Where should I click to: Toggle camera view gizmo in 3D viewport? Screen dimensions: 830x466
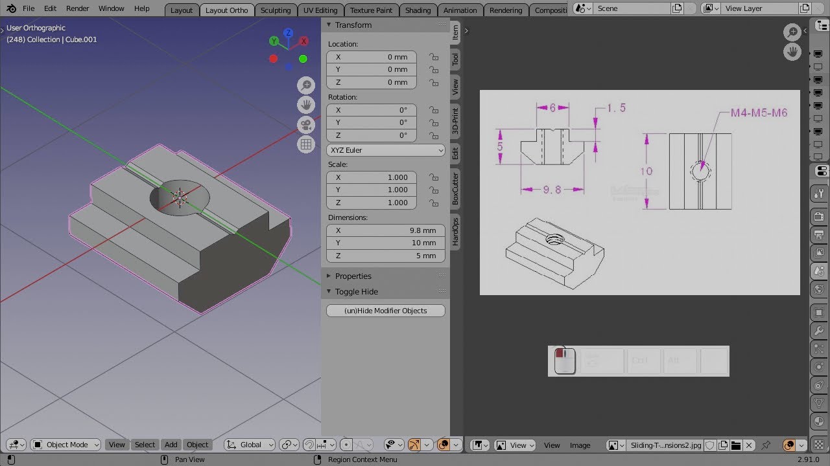[x=306, y=124]
